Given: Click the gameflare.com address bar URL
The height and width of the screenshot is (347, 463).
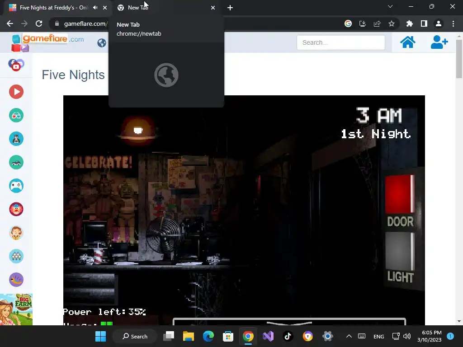Looking at the screenshot, I should tap(85, 23).
